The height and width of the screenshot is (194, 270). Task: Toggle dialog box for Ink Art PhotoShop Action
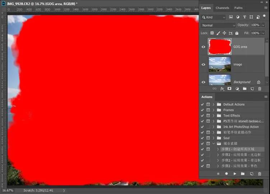[x=208, y=127]
